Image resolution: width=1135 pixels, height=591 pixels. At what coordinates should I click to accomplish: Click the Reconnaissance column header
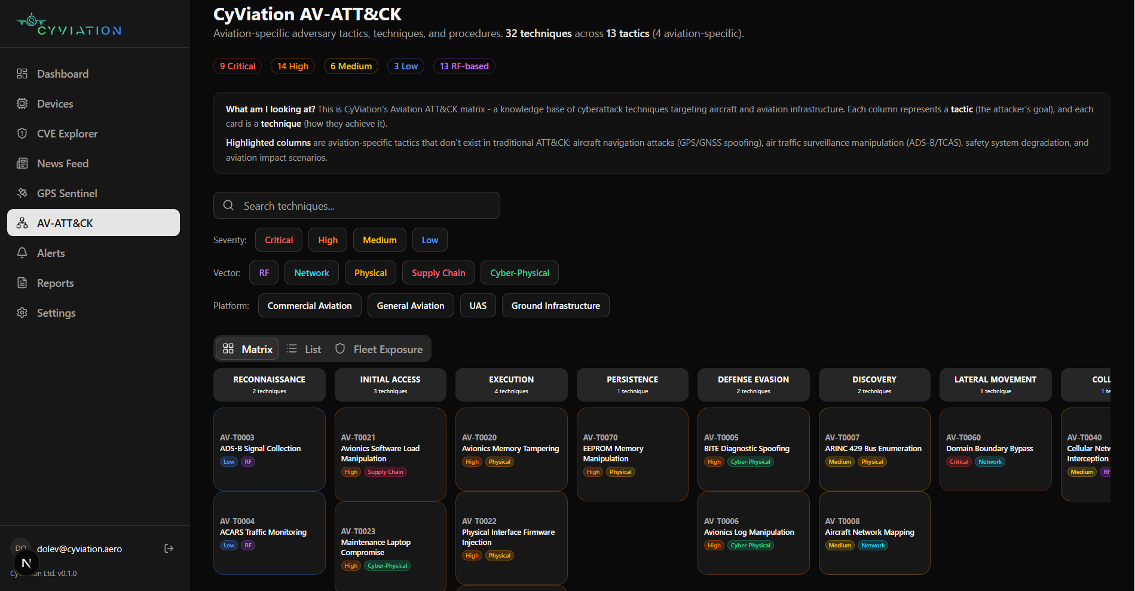[270, 384]
